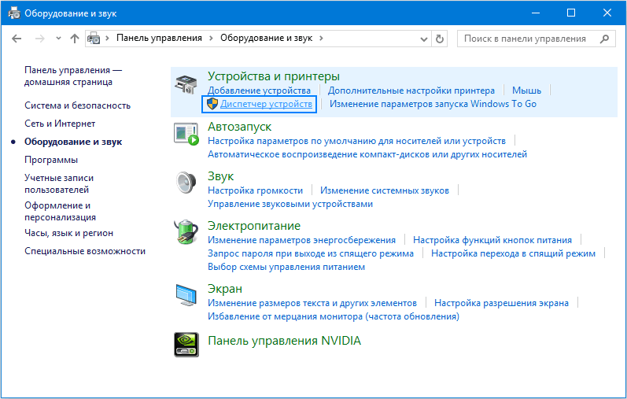Click the 'Настройка громкости' link
Image resolution: width=627 pixels, height=399 pixels.
click(x=255, y=190)
